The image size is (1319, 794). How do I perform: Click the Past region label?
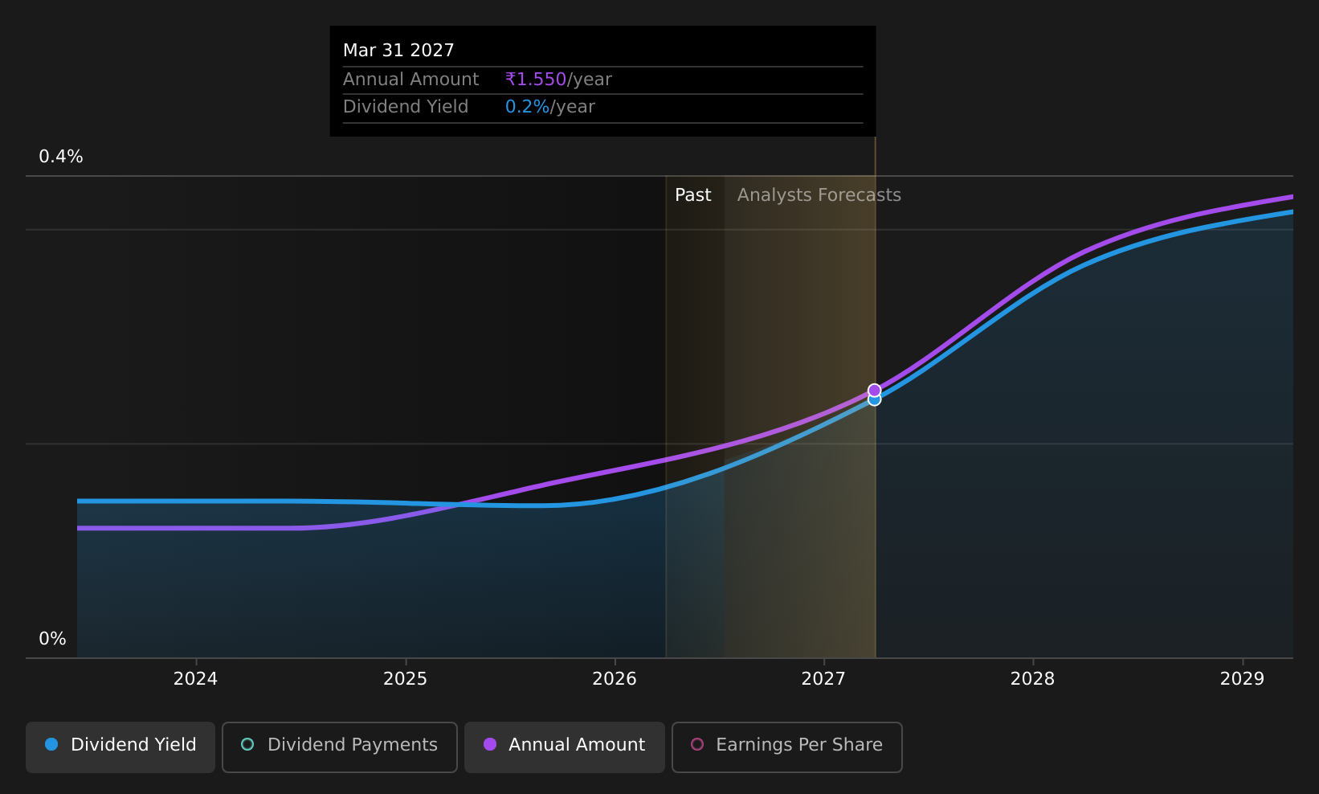(x=692, y=195)
